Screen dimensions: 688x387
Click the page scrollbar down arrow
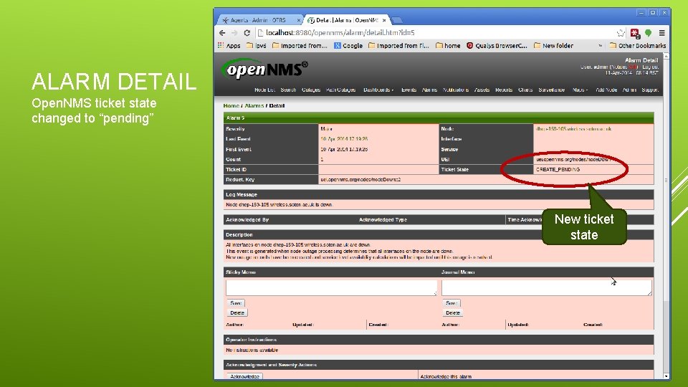click(x=666, y=376)
